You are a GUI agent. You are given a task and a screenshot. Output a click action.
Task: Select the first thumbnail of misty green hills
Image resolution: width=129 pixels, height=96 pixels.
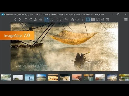pos(6,78)
